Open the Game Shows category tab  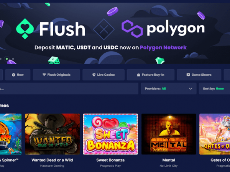(x=199, y=75)
